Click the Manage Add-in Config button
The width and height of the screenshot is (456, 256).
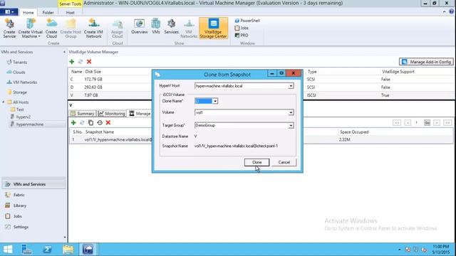tap(426, 62)
